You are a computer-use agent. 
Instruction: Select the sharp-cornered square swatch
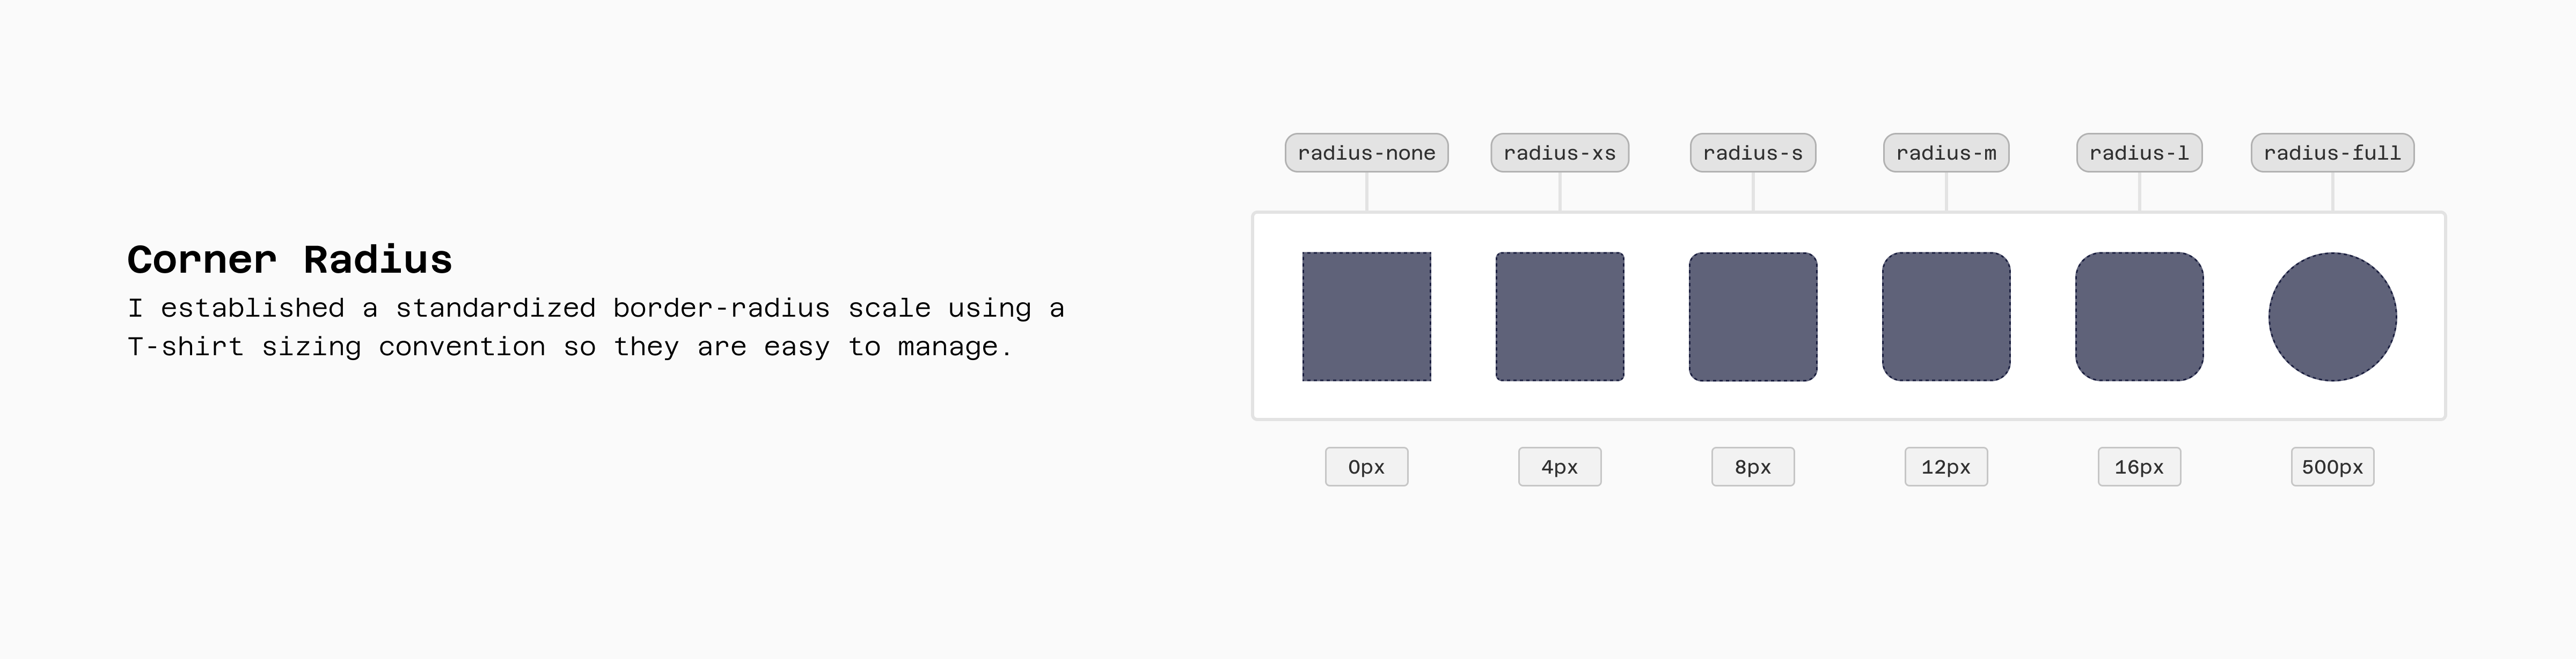pos(1366,317)
